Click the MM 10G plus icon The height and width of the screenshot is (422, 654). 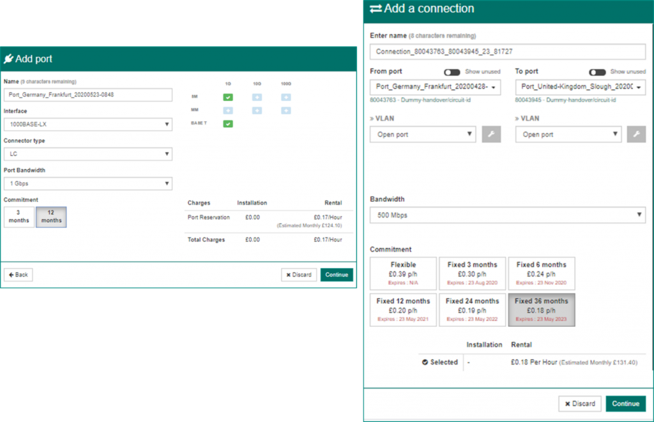click(257, 110)
